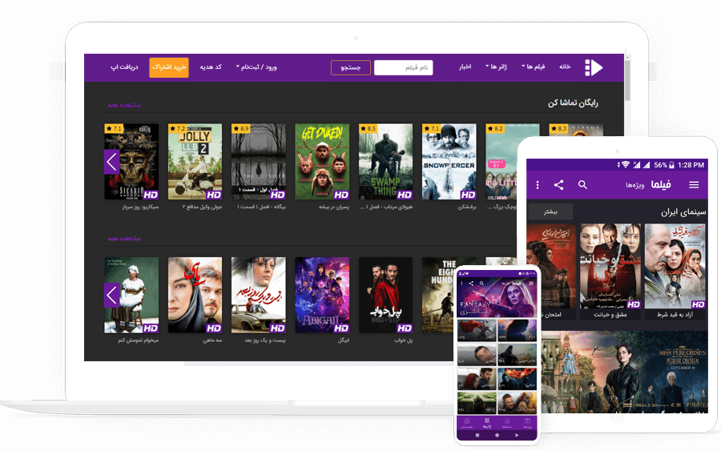The height and width of the screenshot is (451, 721).
Task: Click the phone app share icon
Action: [x=471, y=284]
